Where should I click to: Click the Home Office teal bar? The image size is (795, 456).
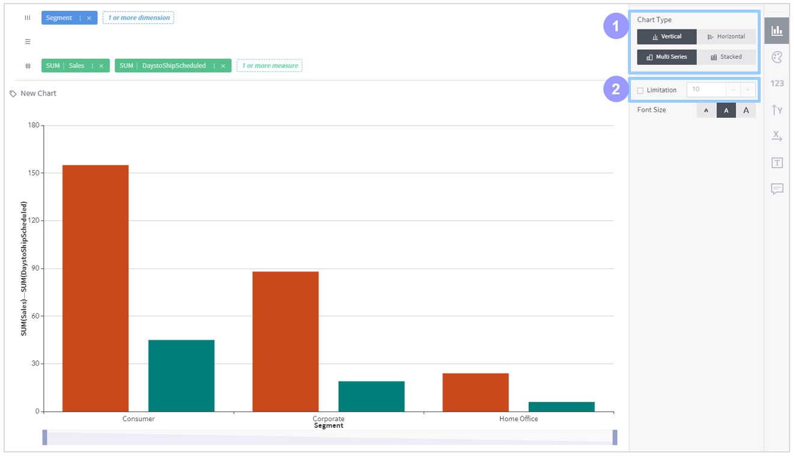point(562,407)
